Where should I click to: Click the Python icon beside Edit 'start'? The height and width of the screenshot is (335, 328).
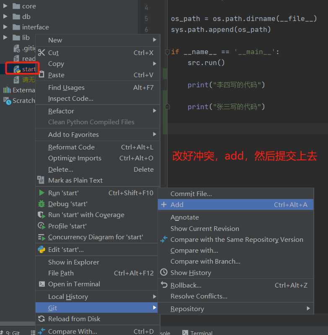point(41,249)
